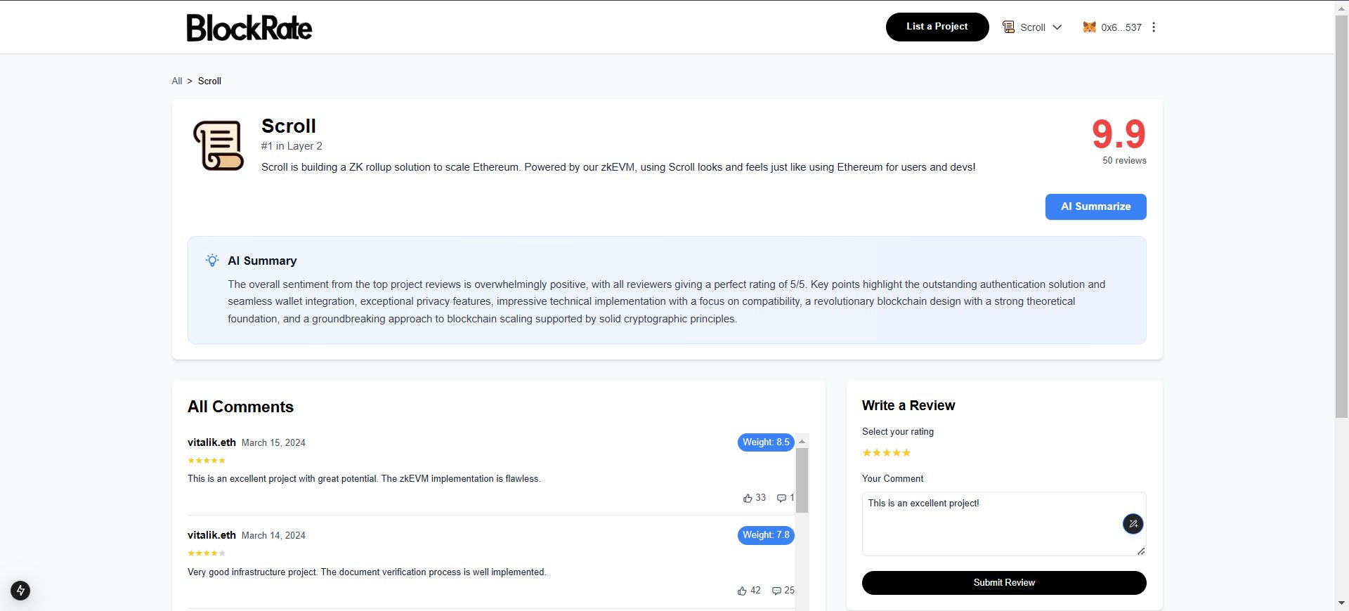Image resolution: width=1349 pixels, height=611 pixels.
Task: Click vitalik.eth on March 15 comment
Action: (x=211, y=442)
